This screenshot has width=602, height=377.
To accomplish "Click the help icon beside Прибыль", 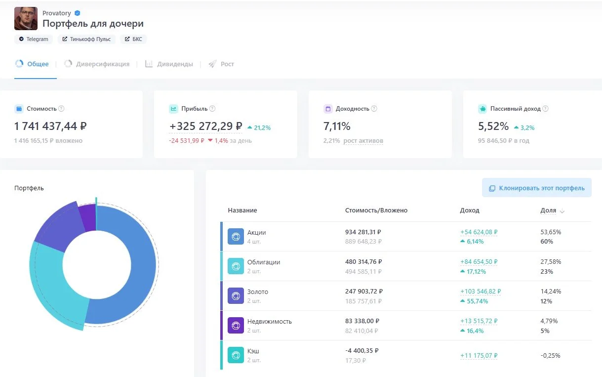I will point(212,109).
